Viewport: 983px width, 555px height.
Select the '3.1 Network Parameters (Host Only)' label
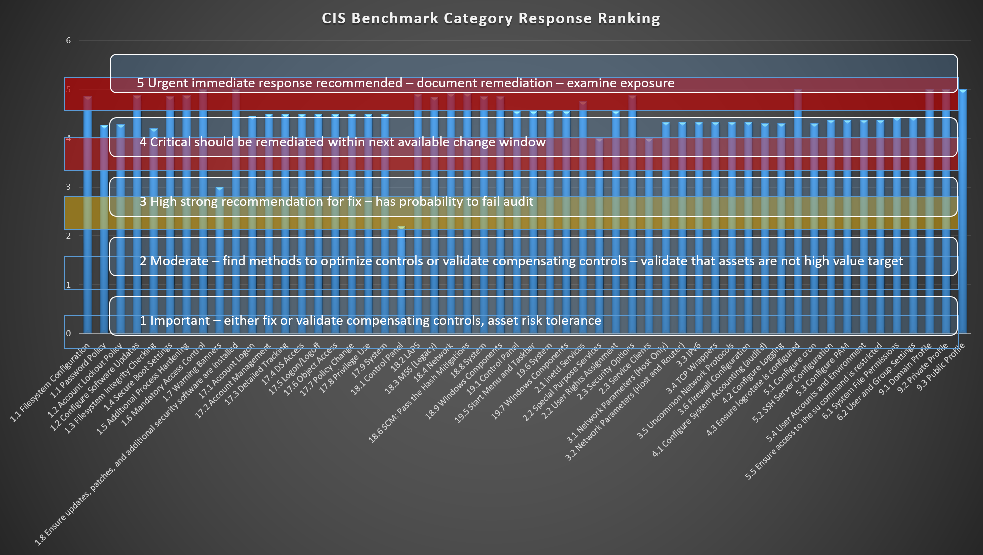click(x=617, y=393)
